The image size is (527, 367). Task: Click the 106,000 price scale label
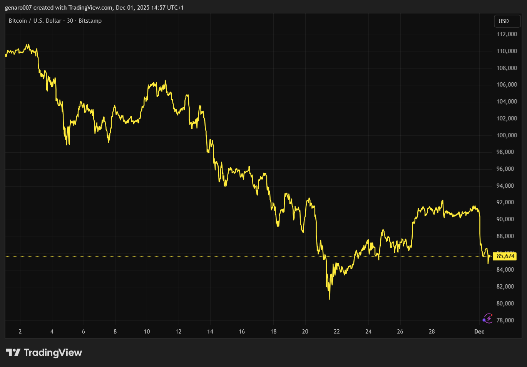507,85
